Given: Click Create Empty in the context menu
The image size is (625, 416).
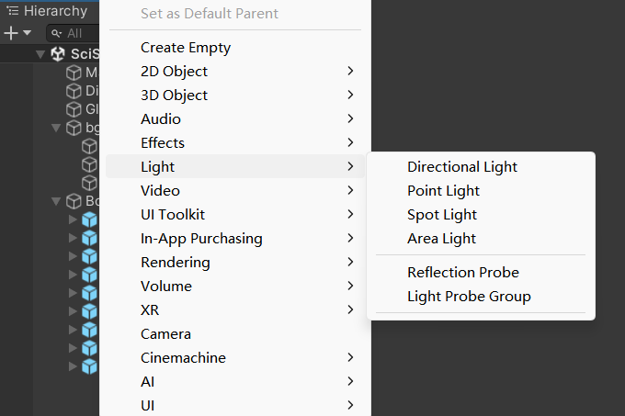Looking at the screenshot, I should point(186,48).
